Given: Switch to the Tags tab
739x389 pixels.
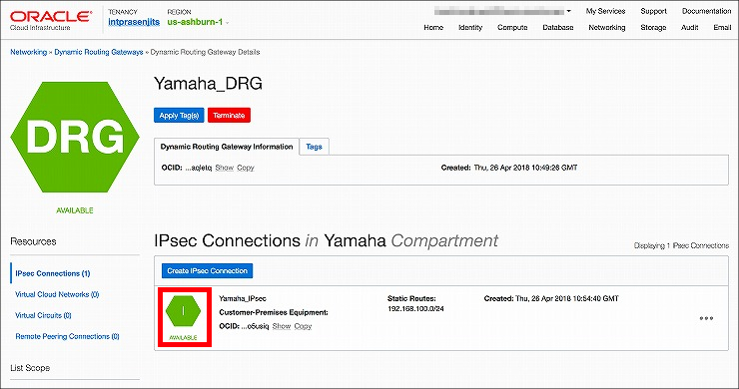Looking at the screenshot, I should coord(314,147).
